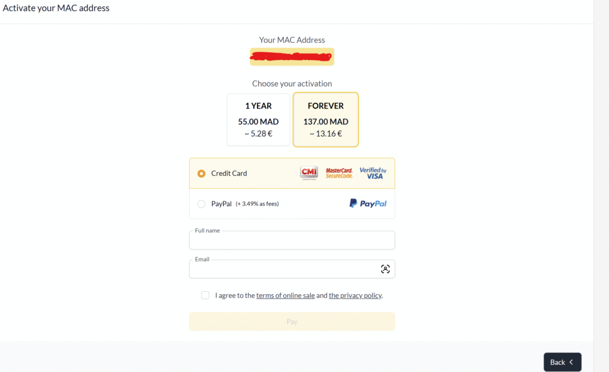Click the PayPal logo
Image resolution: width=609 pixels, height=372 pixels.
tap(368, 204)
